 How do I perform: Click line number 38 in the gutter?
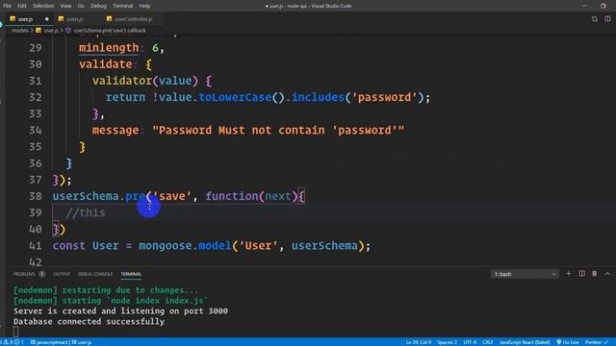click(x=36, y=196)
